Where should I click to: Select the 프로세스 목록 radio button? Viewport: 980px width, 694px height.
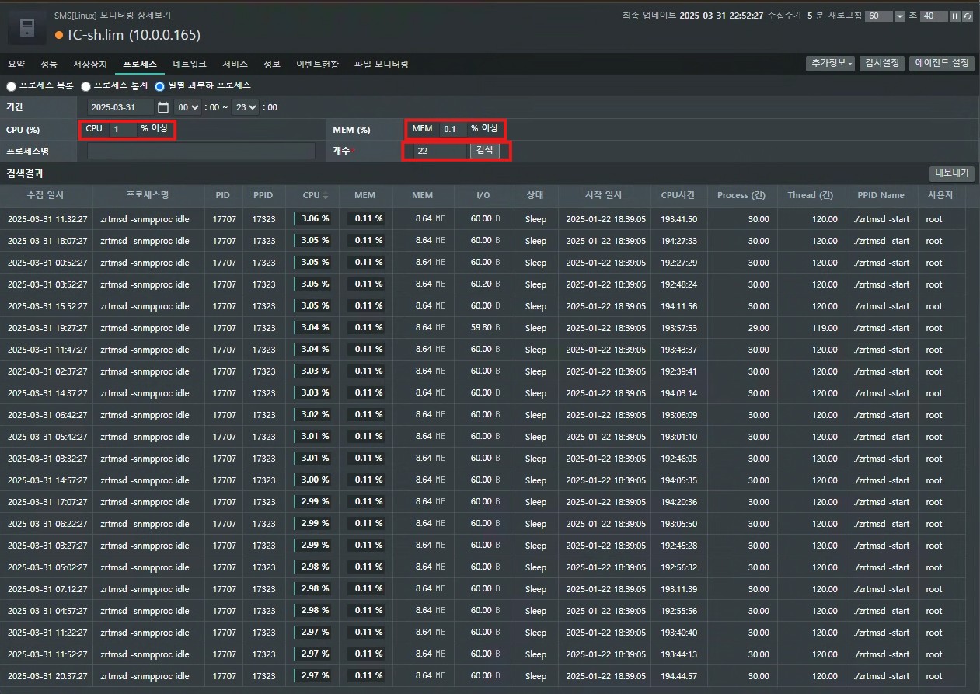pyautogui.click(x=12, y=86)
